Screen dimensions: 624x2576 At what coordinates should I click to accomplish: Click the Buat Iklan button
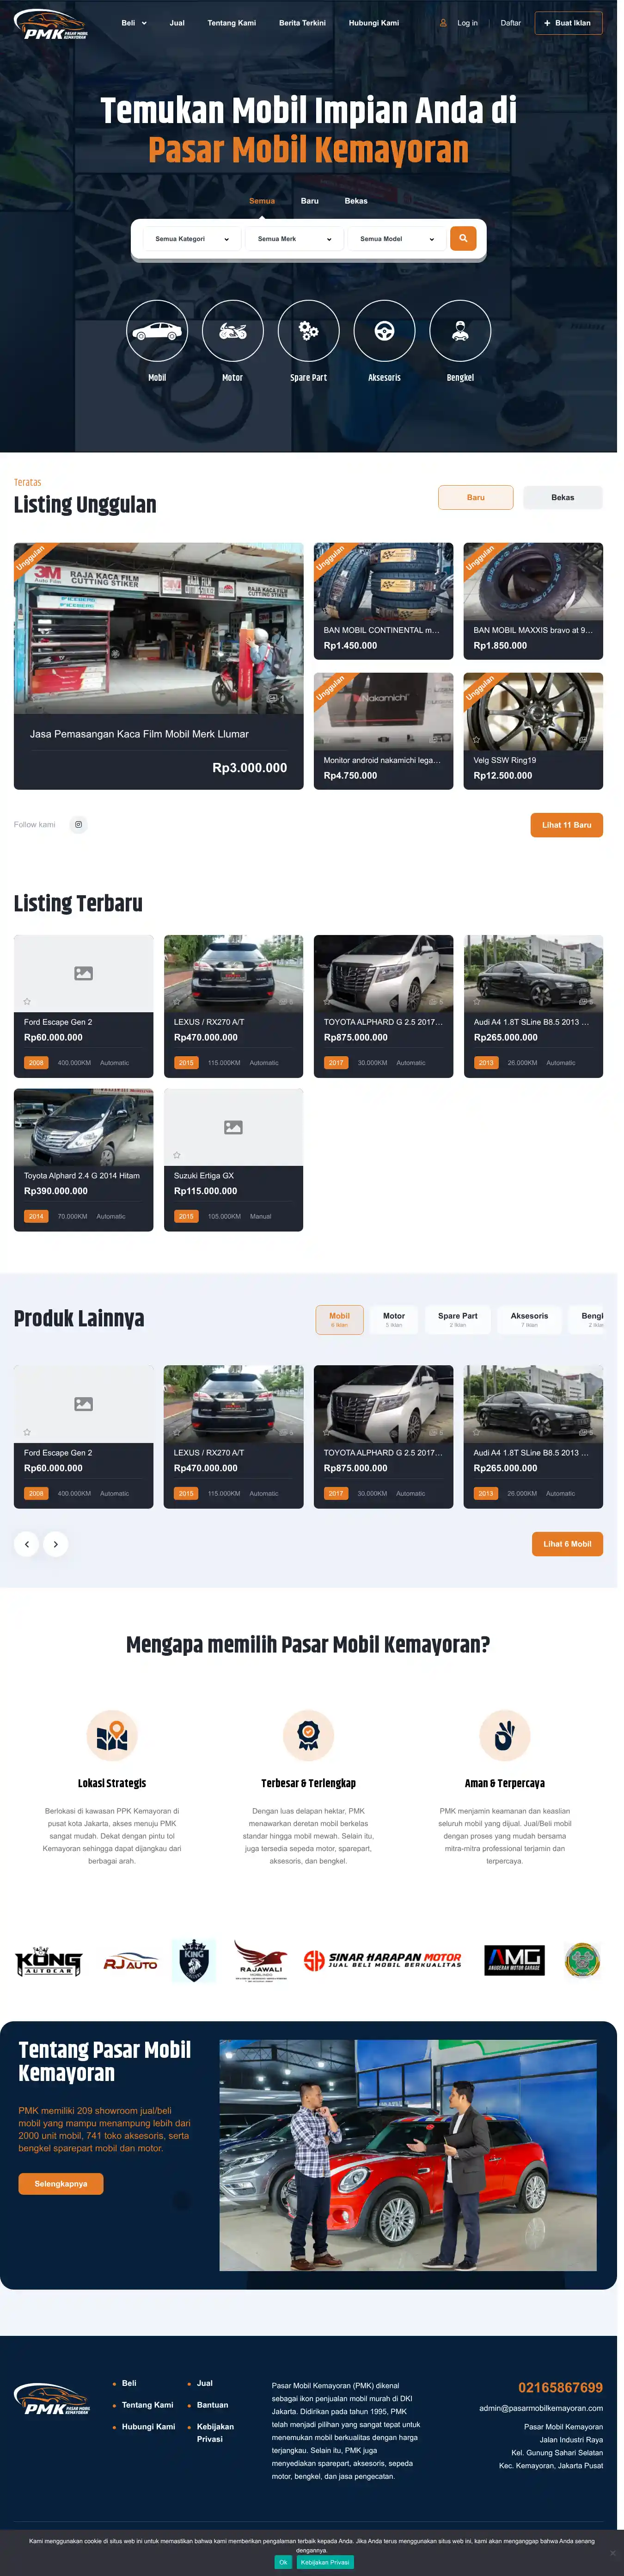click(x=568, y=23)
